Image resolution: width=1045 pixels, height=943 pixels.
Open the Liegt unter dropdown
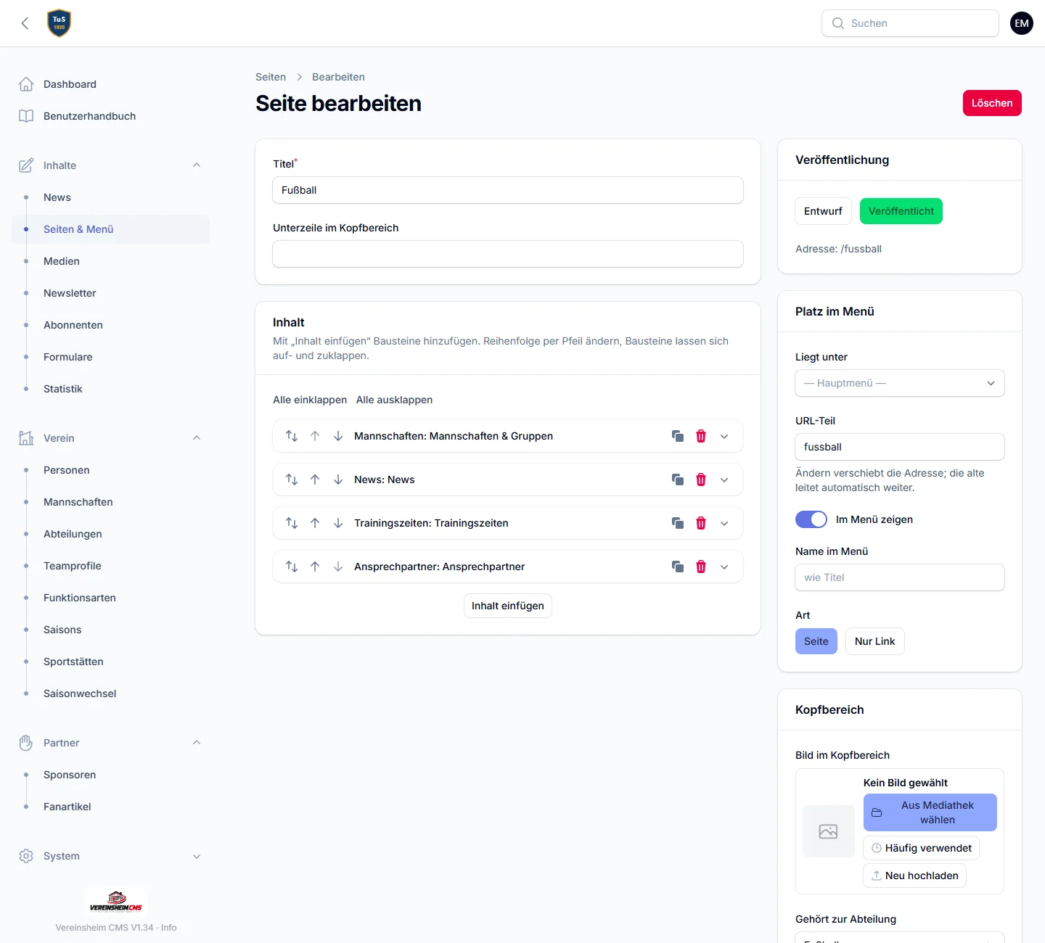click(x=900, y=383)
